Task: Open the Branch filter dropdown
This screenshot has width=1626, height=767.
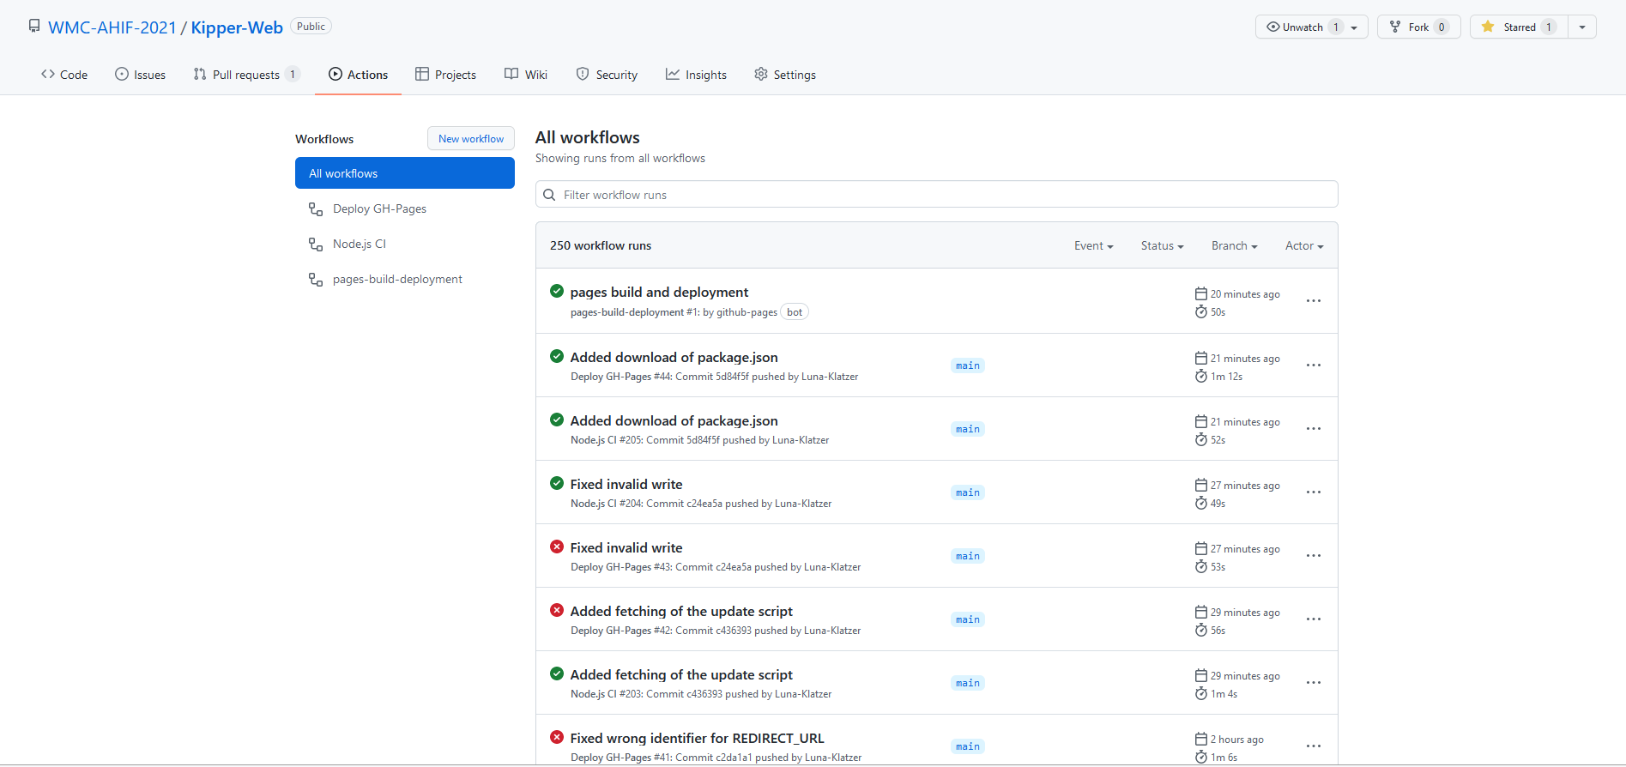Action: (x=1234, y=245)
